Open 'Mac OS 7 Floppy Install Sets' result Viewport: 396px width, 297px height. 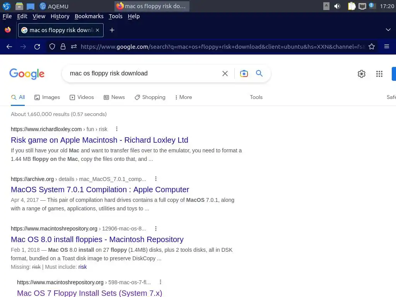(x=90, y=293)
